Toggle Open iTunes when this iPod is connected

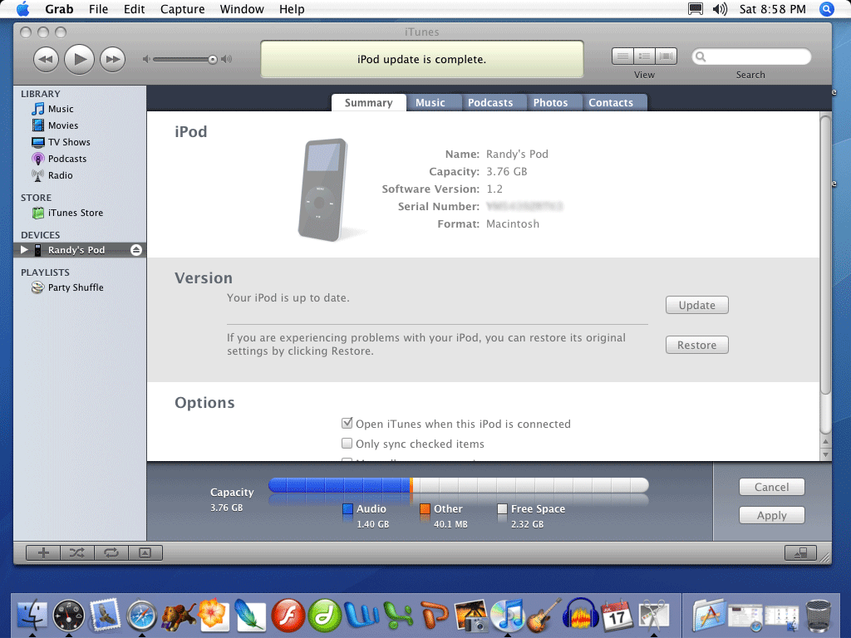[x=347, y=423]
